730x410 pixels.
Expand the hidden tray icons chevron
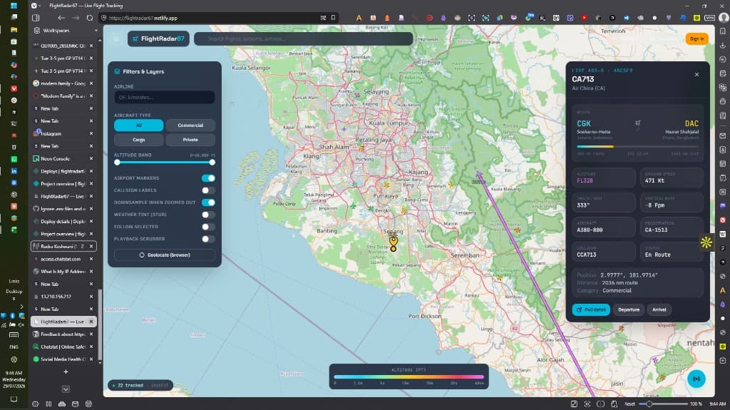pos(21,307)
